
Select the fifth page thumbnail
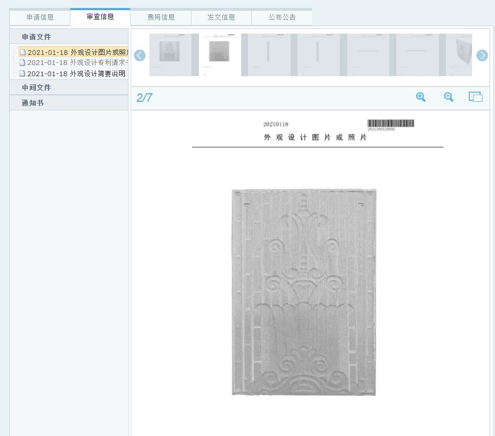click(368, 55)
